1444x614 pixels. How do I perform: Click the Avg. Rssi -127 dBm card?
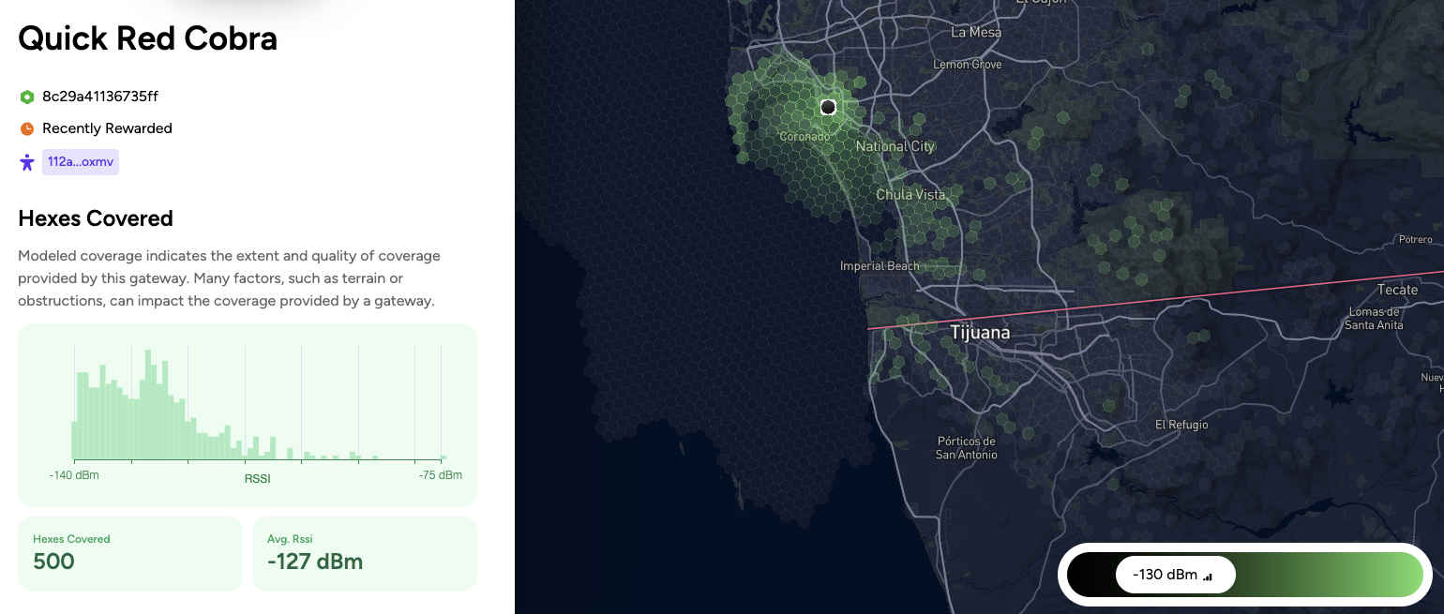364,554
